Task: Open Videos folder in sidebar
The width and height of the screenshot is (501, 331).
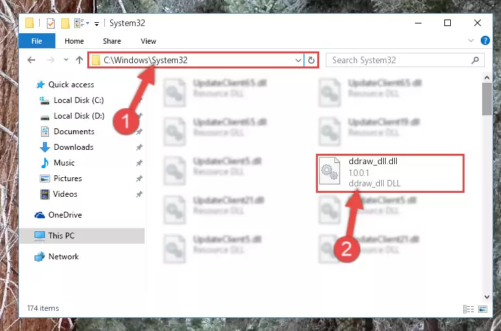Action: point(59,194)
